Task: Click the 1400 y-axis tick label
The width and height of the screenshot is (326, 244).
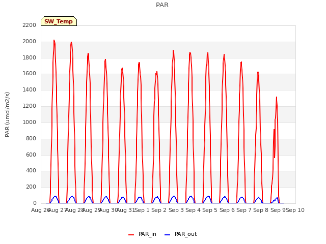Action: (x=30, y=90)
